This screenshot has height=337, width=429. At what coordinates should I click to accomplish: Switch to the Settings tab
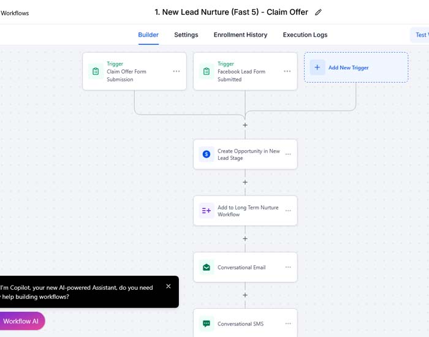[186, 35]
